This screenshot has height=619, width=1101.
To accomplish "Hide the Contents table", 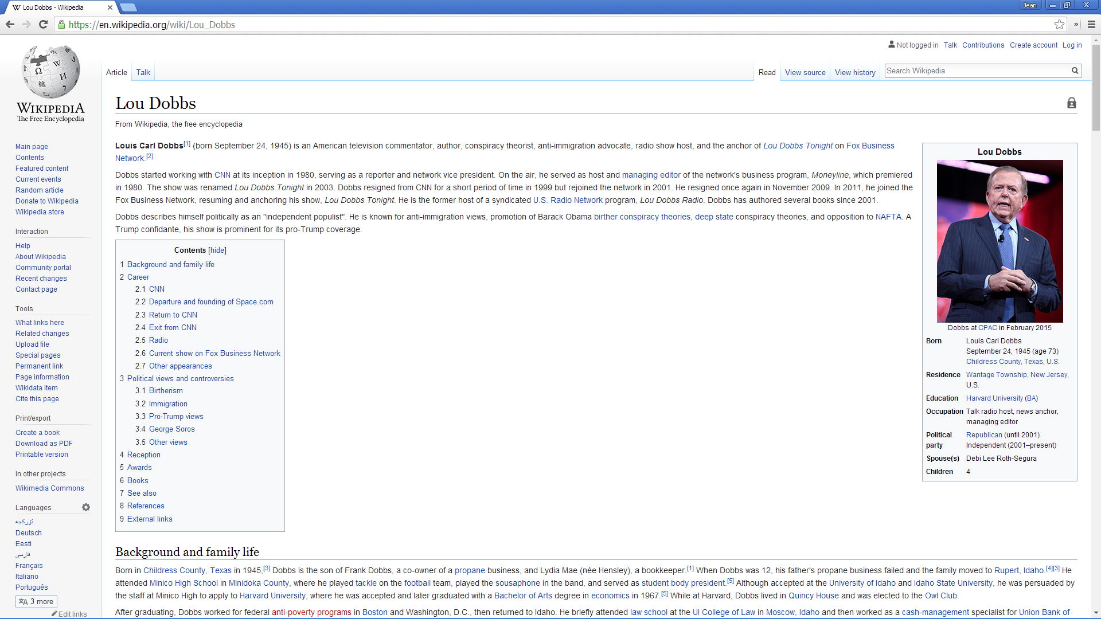I will 217,250.
